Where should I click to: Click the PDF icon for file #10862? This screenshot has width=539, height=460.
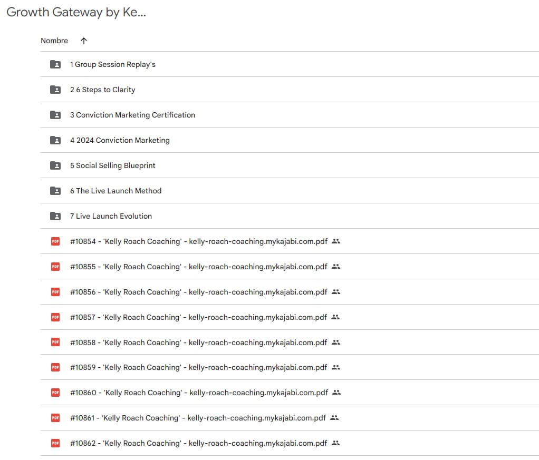tap(55, 443)
